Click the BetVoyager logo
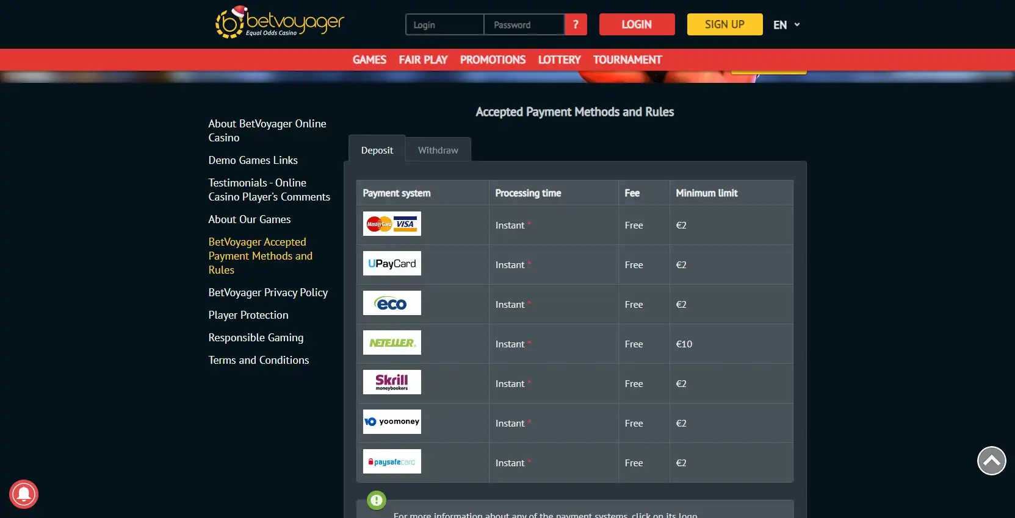The height and width of the screenshot is (518, 1015). [280, 23]
